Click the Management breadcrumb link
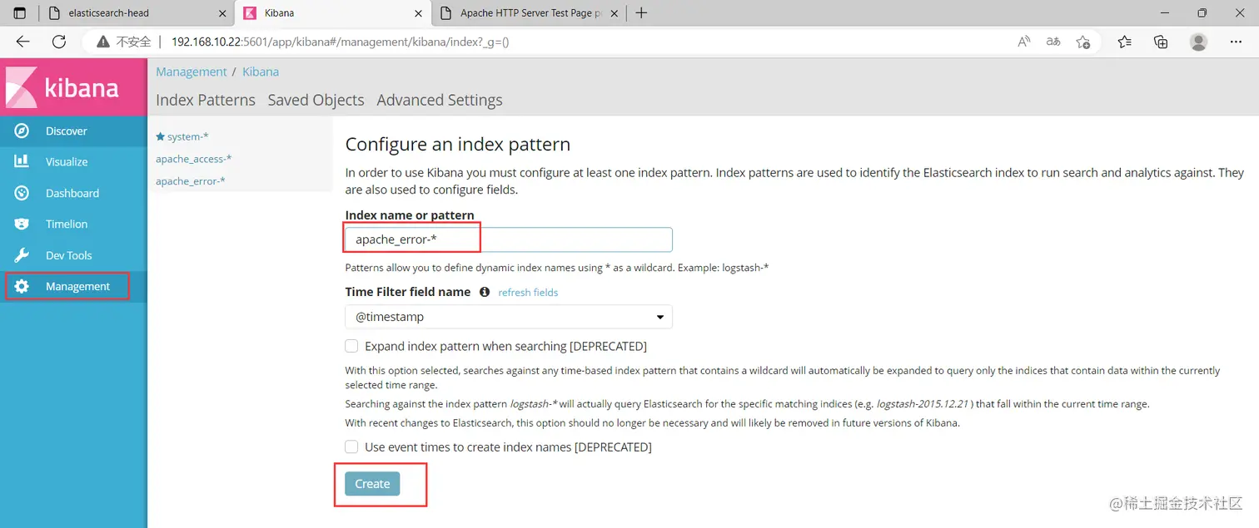 (x=192, y=72)
